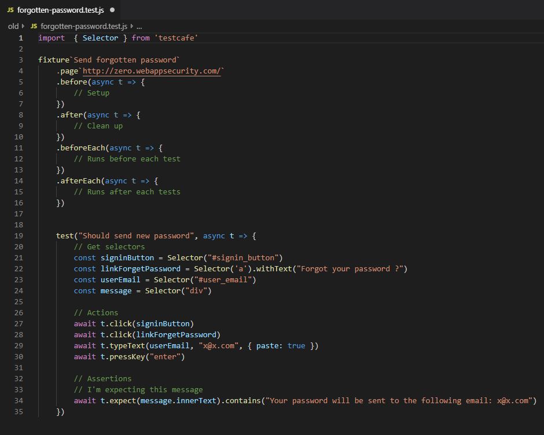Click the 'testcafe' string on line 1
Image resolution: width=544 pixels, height=435 pixels.
pyautogui.click(x=176, y=38)
